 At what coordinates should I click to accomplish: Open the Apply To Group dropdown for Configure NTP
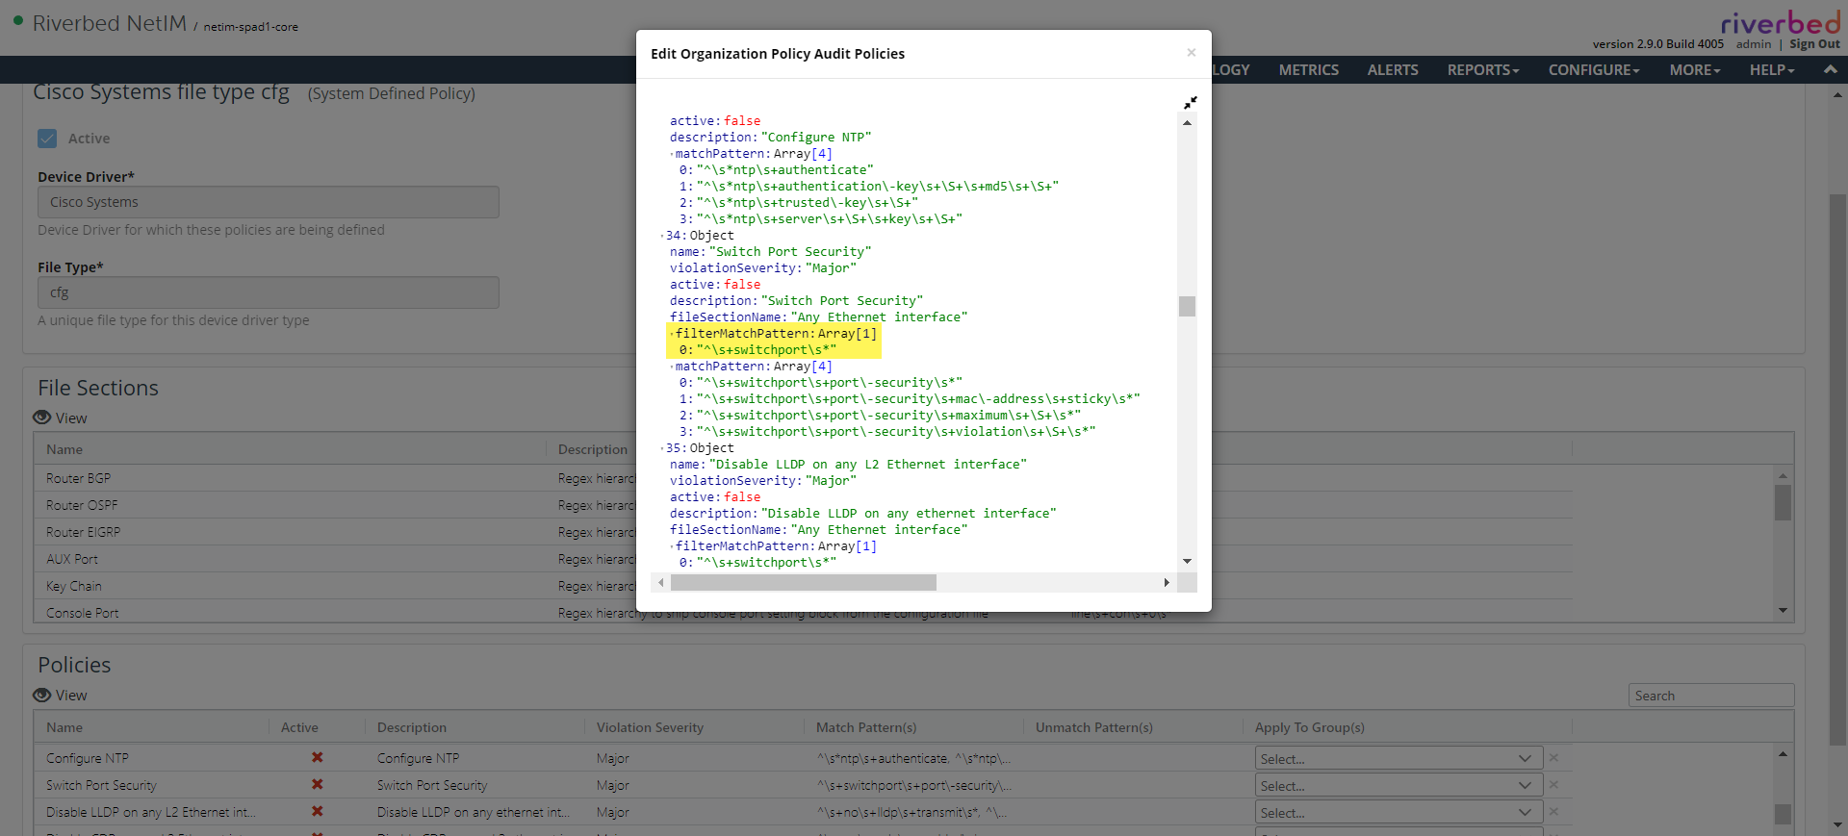point(1398,758)
